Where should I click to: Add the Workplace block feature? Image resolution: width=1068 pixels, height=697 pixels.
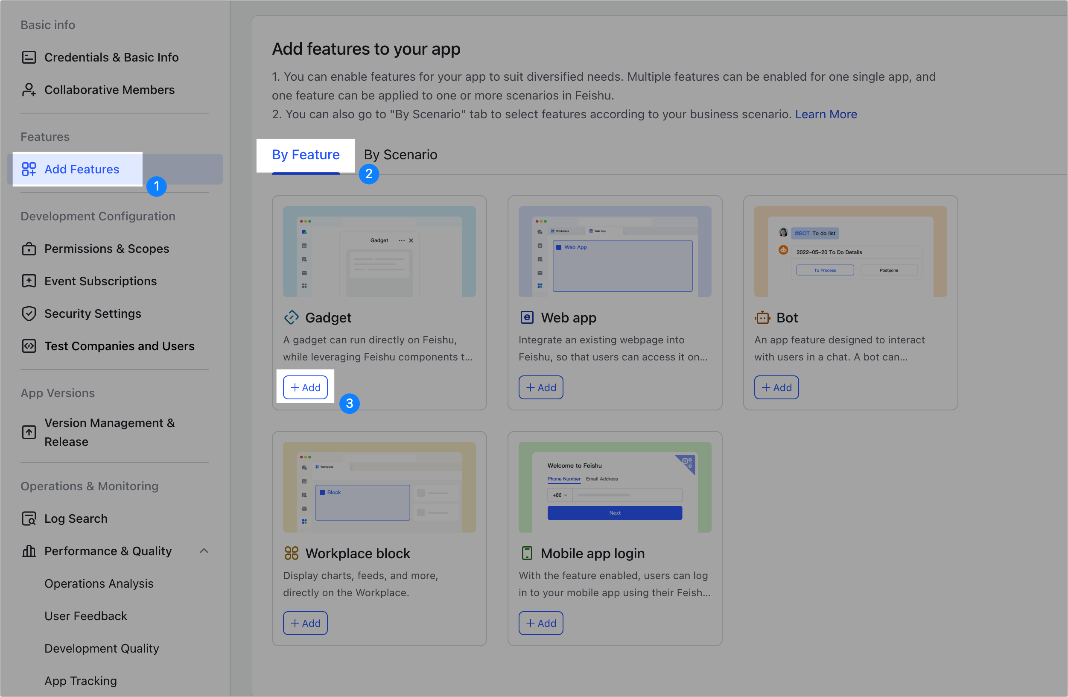pyautogui.click(x=305, y=624)
